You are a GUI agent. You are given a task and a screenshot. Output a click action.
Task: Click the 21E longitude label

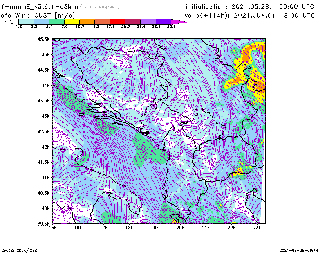(x=206, y=228)
